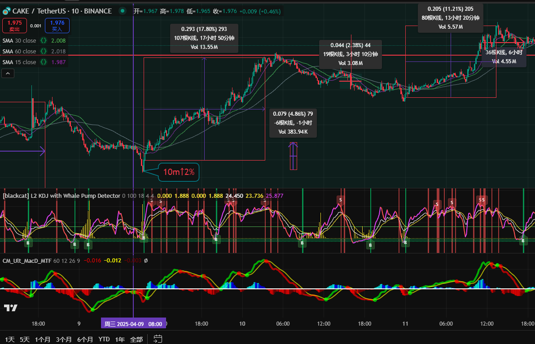Screen dimensions: 535x344
Task: Click the 高=1.978 high price value
Action: click(172, 11)
